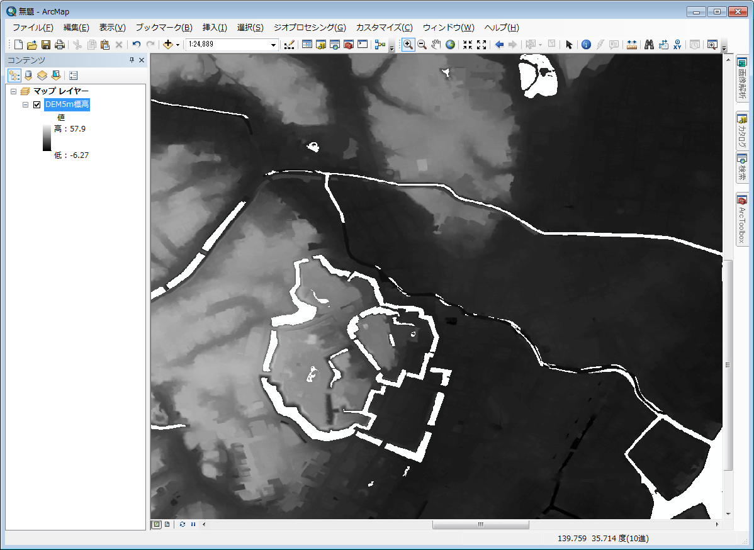Screen dimensions: 754x550
Task: Paste from clipboard toolbar icon
Action: click(x=105, y=45)
